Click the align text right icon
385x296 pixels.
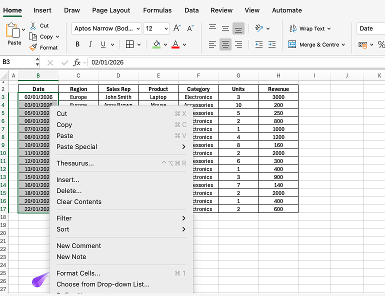point(238,44)
